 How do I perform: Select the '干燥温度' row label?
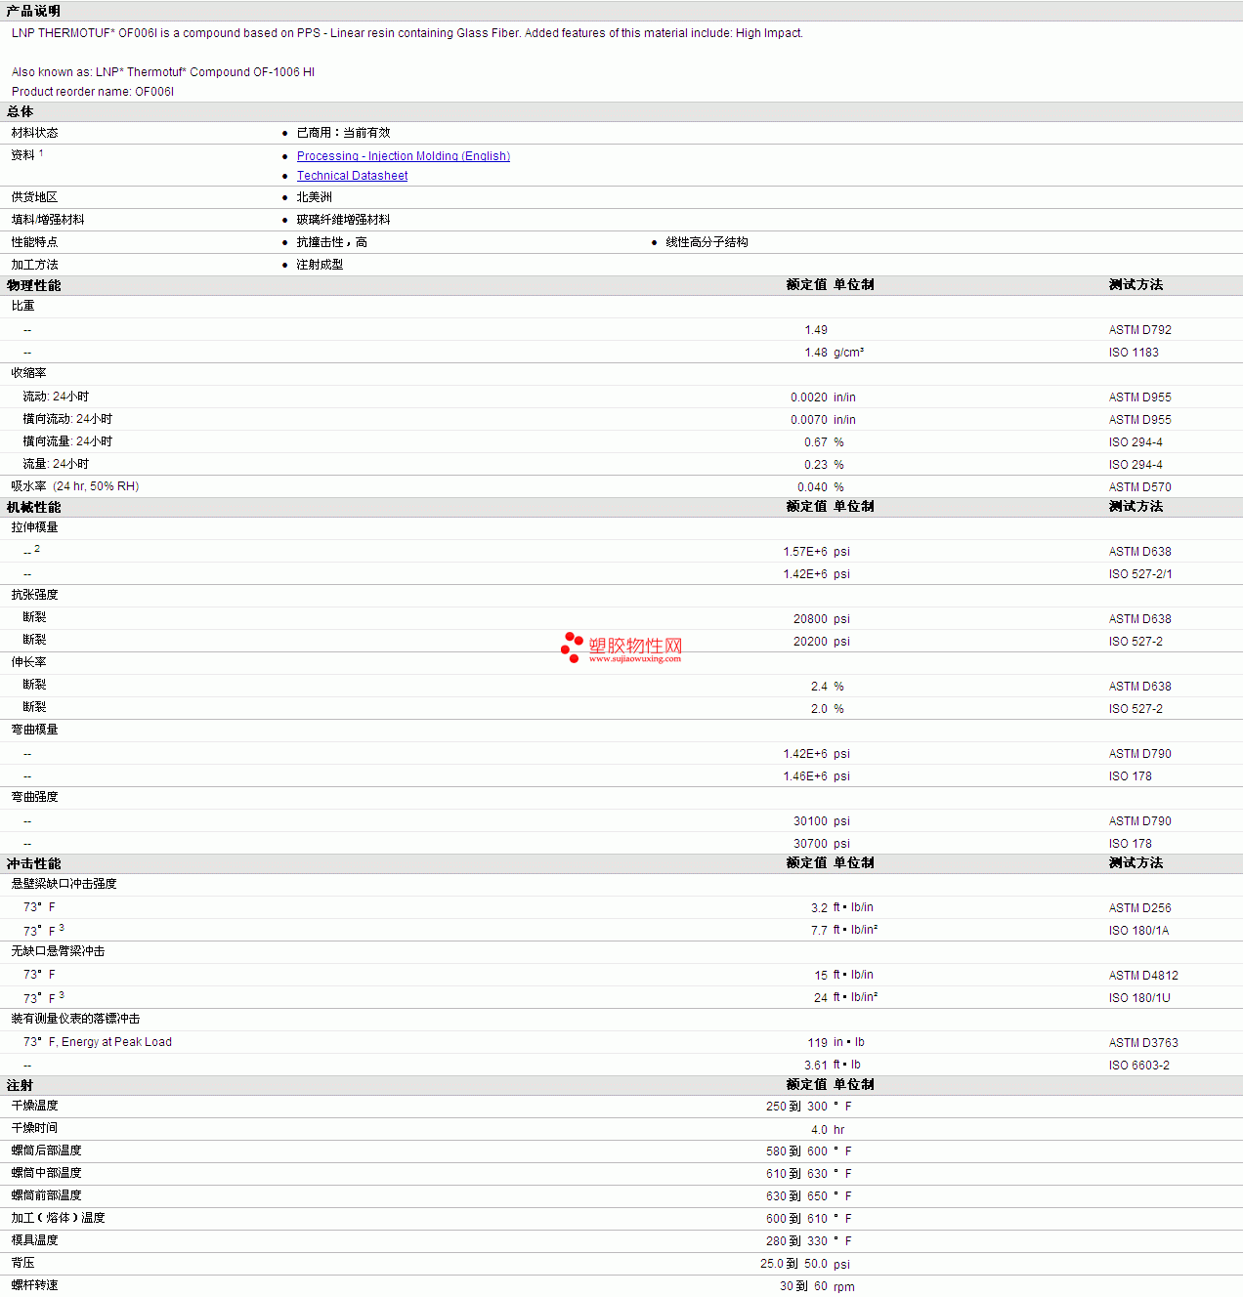pos(35,1106)
